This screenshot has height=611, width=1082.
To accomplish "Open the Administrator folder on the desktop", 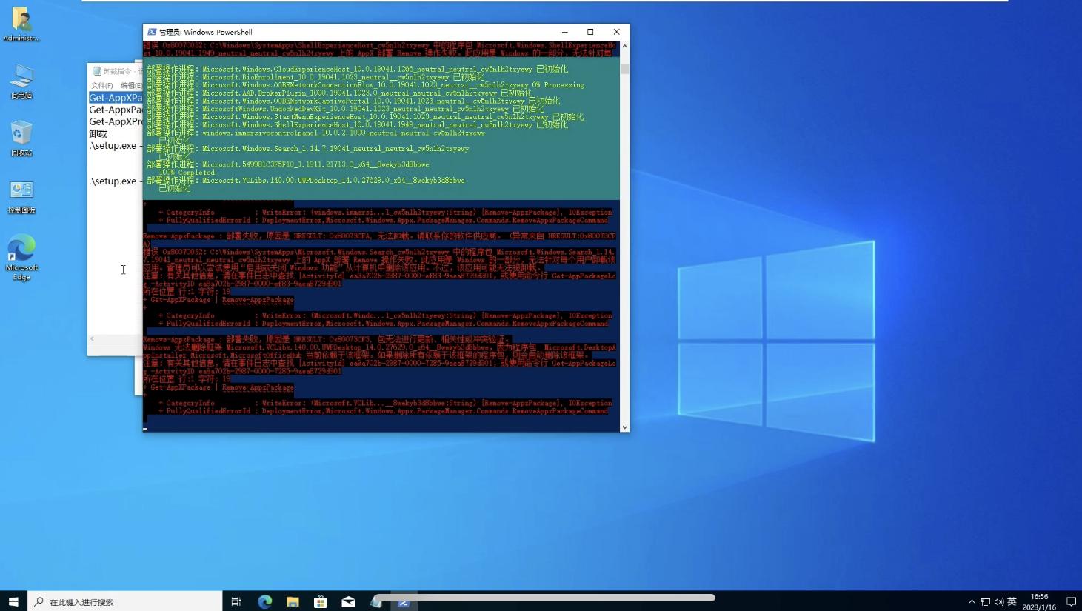I will pyautogui.click(x=21, y=24).
